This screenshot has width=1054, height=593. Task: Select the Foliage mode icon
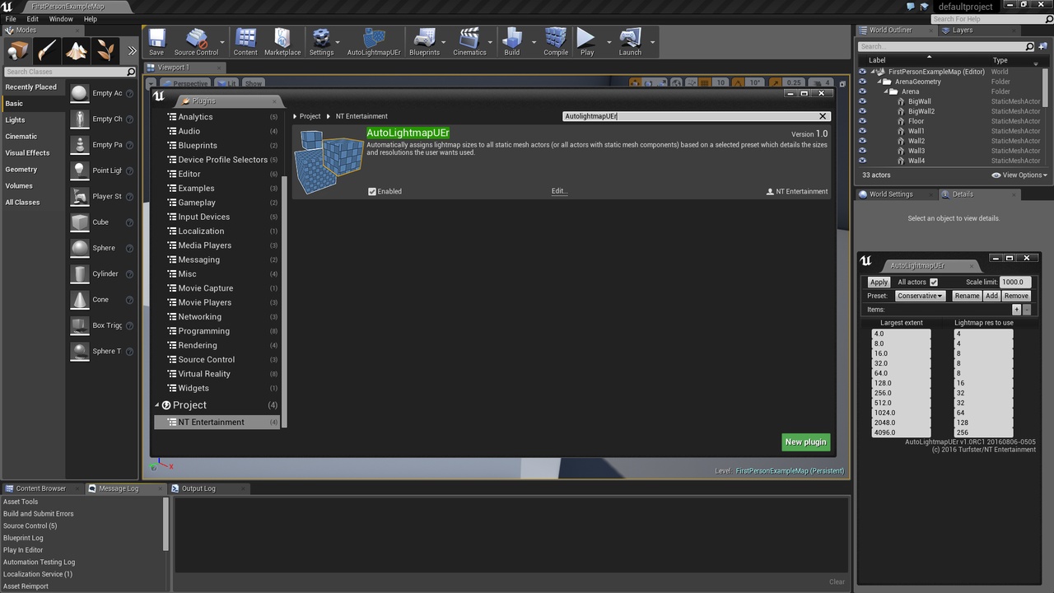(x=105, y=51)
